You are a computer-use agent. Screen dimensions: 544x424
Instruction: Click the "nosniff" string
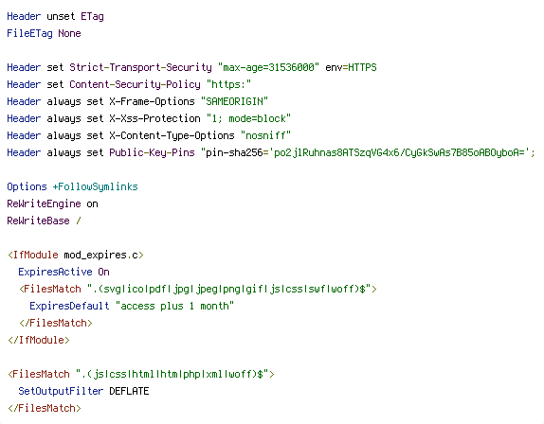tap(265, 135)
